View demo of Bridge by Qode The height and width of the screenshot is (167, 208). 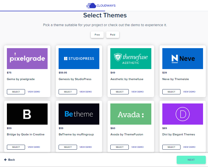tap(34, 147)
